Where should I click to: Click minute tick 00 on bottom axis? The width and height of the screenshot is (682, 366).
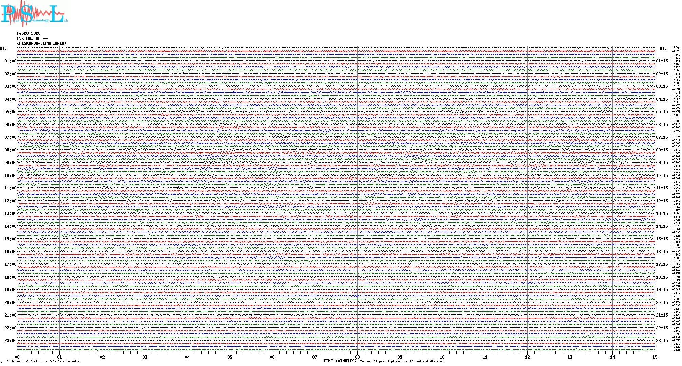pos(17,357)
